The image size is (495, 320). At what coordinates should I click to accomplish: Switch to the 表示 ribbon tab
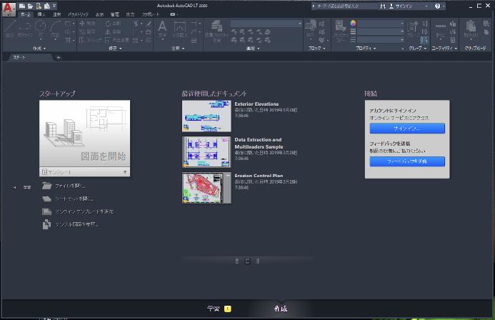click(100, 14)
